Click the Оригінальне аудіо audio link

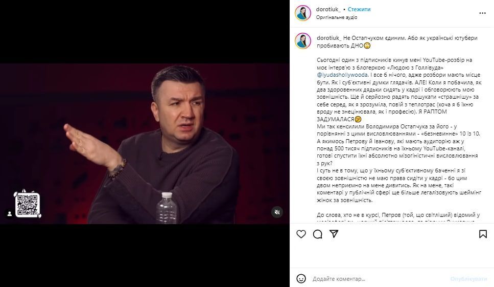tap(337, 17)
